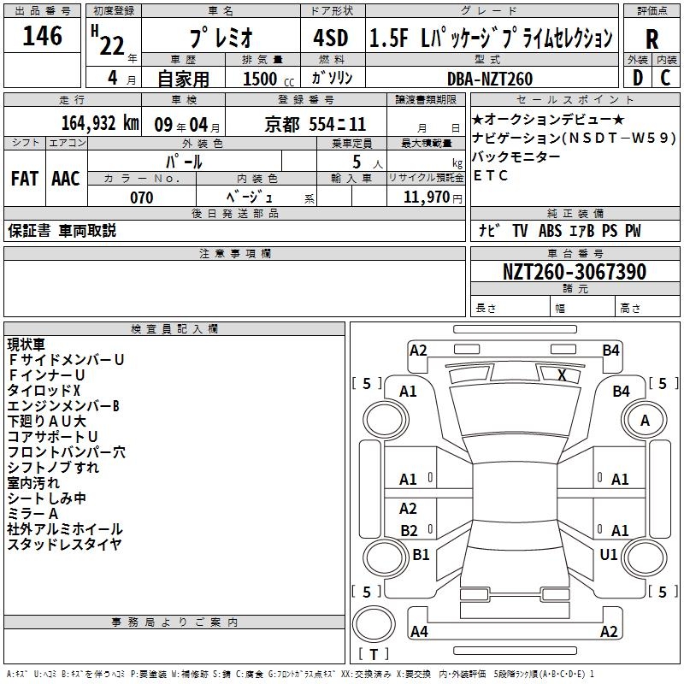Screen dimensions: 684x684
Task: Select the note FインナーU
Action: pos(47,375)
